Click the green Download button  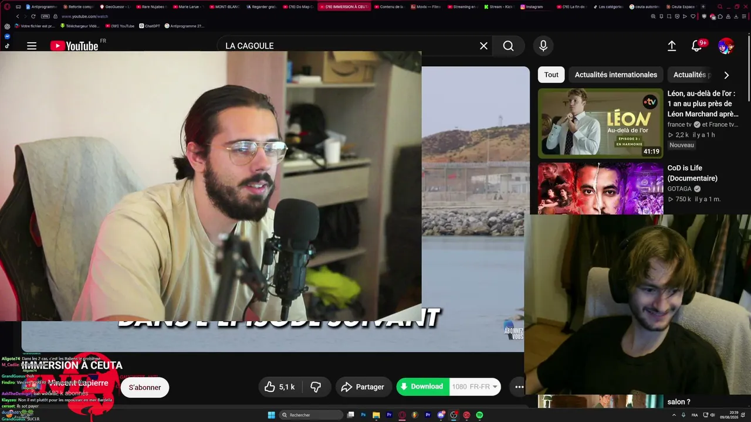pos(422,387)
